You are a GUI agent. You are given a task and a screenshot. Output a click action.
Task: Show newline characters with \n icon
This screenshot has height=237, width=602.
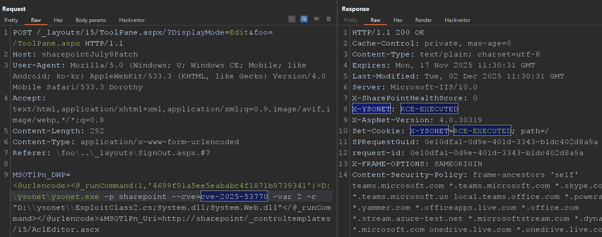(316, 19)
